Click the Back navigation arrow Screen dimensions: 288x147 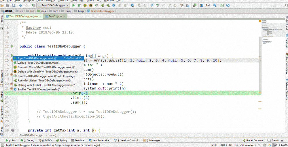coord(20,5)
